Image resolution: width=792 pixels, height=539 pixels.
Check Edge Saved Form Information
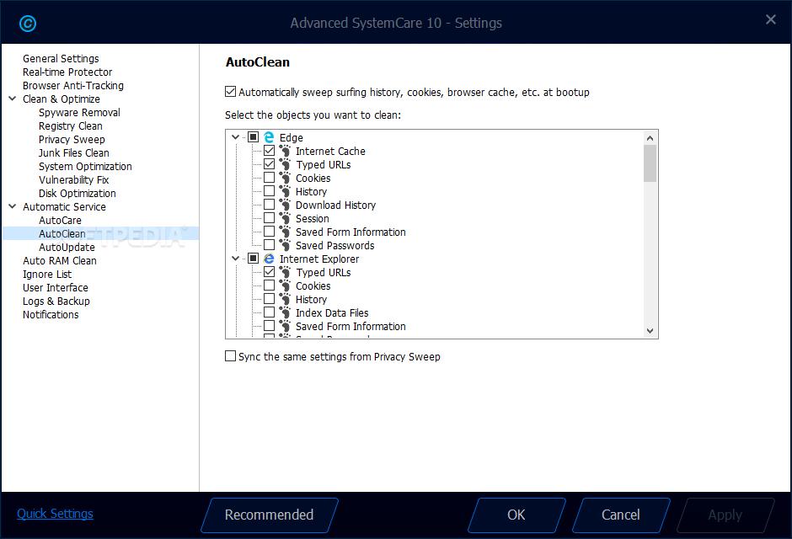coord(270,232)
